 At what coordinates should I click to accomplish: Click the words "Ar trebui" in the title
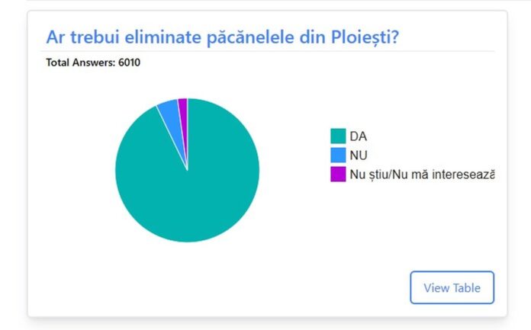(x=78, y=37)
